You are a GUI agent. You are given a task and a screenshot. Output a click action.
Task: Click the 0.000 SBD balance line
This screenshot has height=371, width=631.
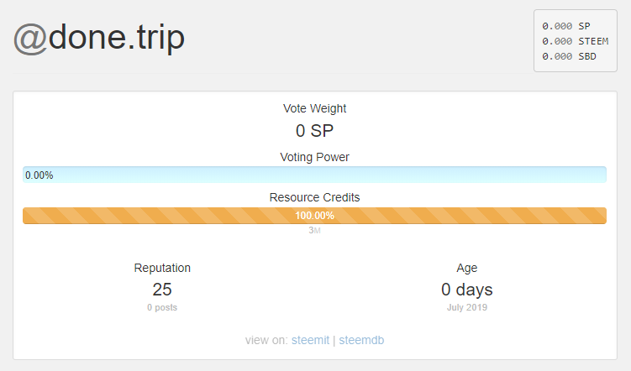[569, 55]
